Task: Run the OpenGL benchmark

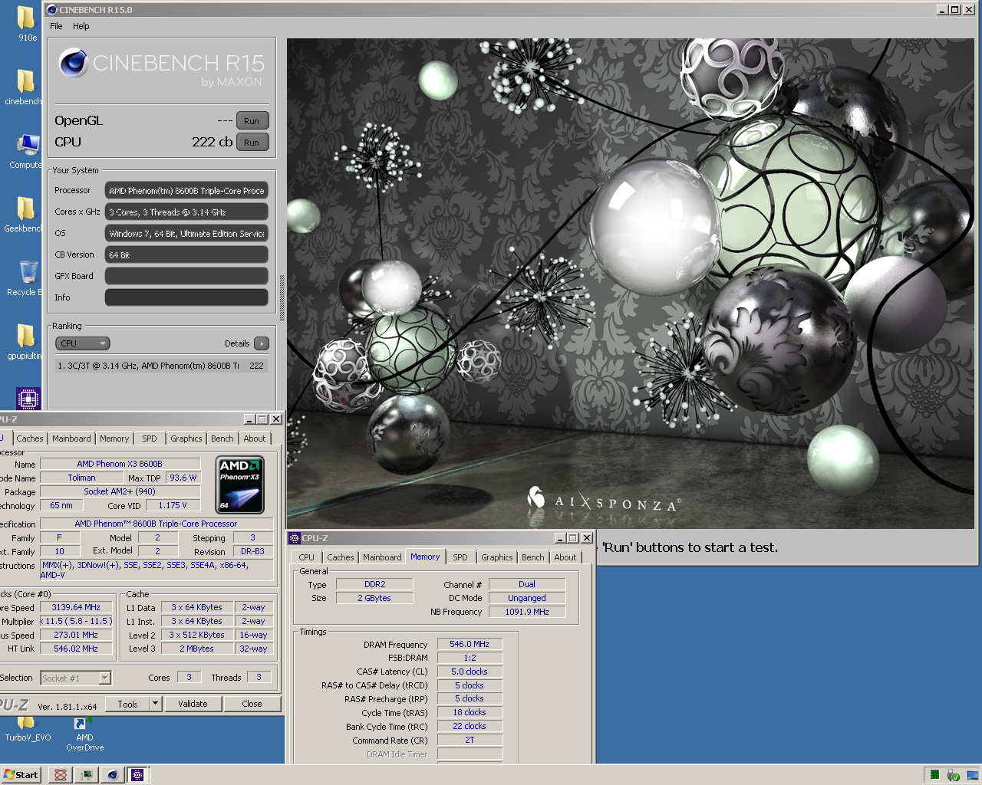Action: click(252, 121)
